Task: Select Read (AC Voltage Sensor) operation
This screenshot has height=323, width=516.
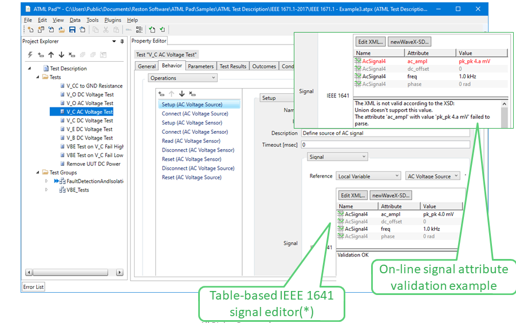Action: point(191,141)
